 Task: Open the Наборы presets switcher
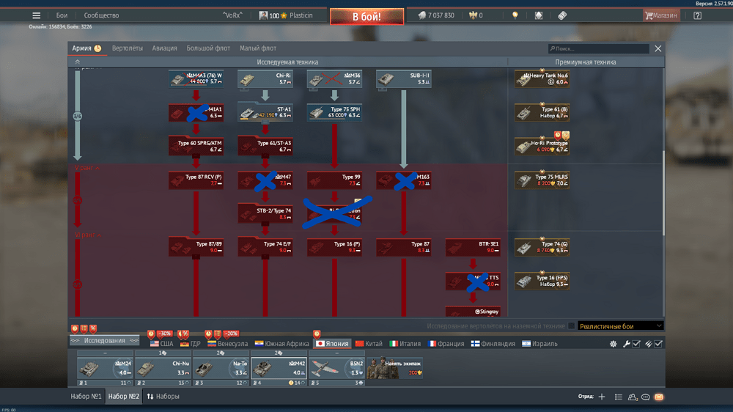(x=163, y=397)
